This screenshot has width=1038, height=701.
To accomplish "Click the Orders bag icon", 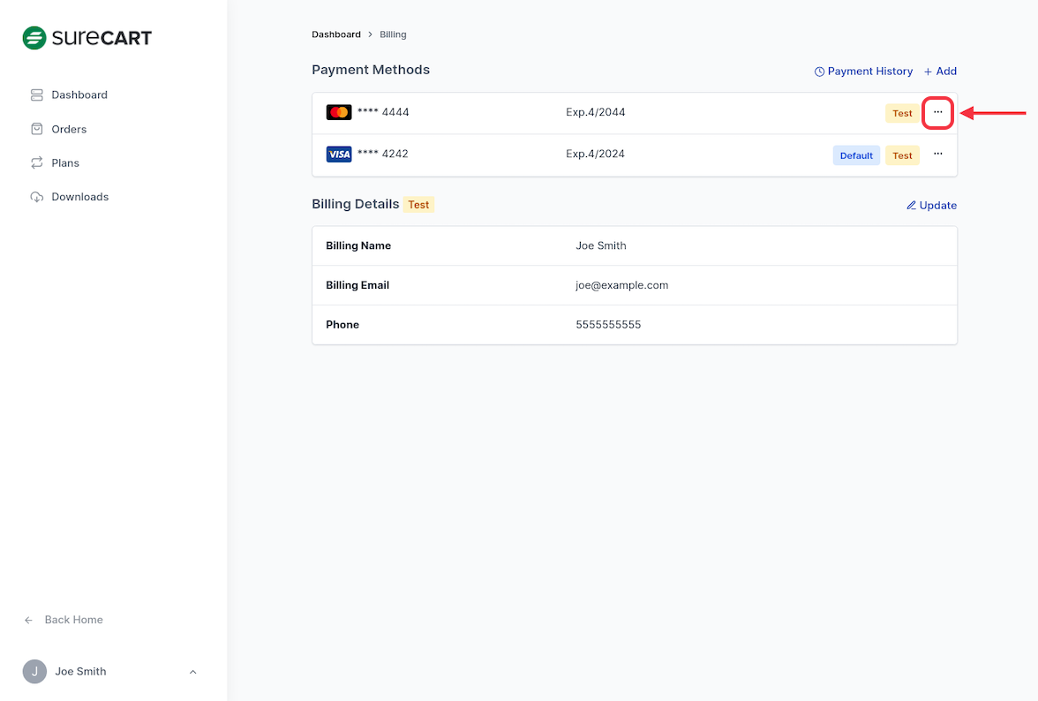I will pyautogui.click(x=36, y=129).
